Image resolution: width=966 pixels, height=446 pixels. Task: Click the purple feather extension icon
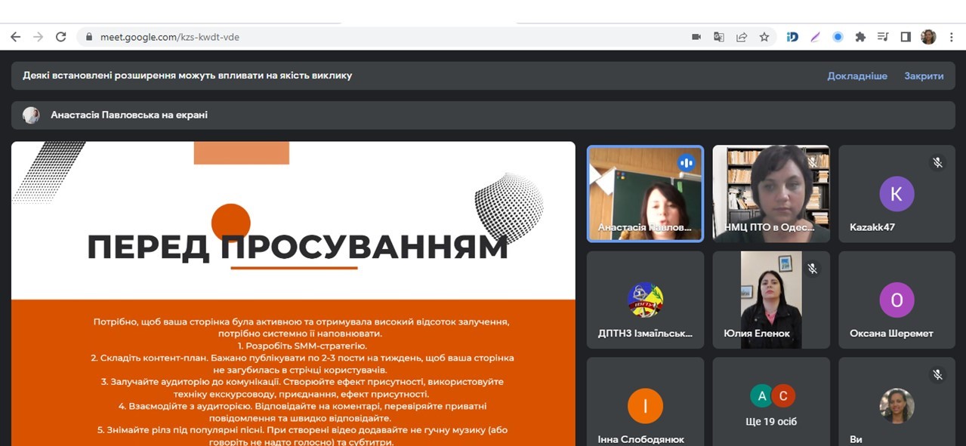[x=815, y=37]
